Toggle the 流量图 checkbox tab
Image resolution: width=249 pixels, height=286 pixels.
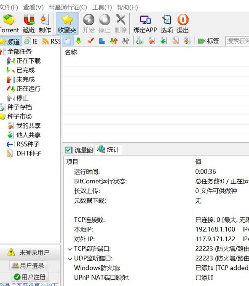point(79,150)
